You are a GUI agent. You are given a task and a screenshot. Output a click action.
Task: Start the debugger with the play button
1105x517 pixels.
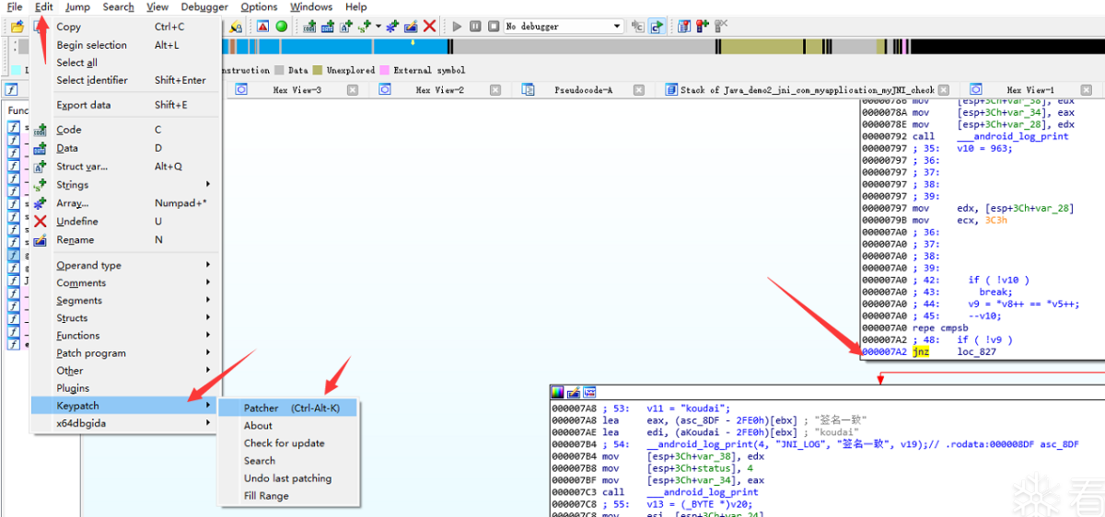(x=457, y=26)
